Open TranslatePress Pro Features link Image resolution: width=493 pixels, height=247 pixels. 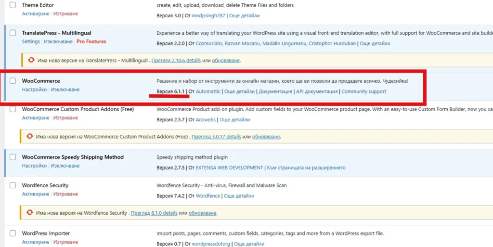[x=91, y=41]
